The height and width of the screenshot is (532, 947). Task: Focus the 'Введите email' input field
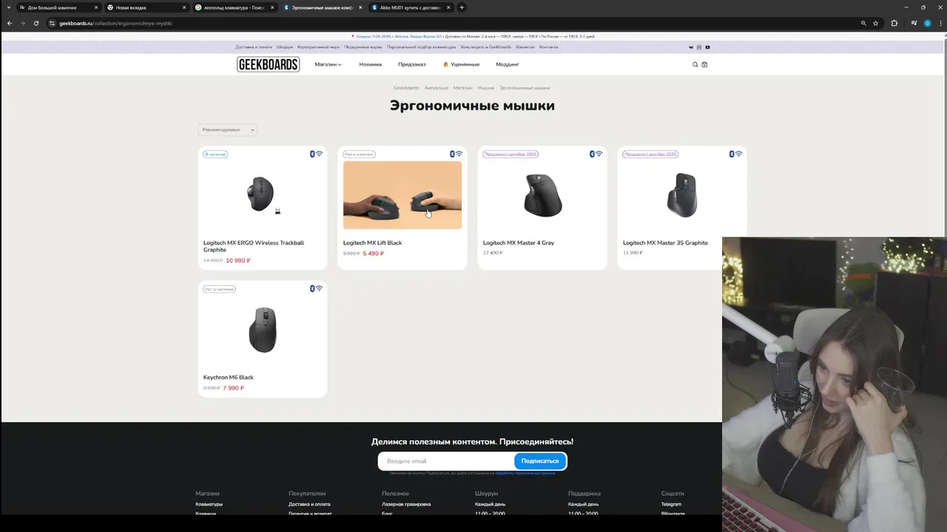pos(446,461)
